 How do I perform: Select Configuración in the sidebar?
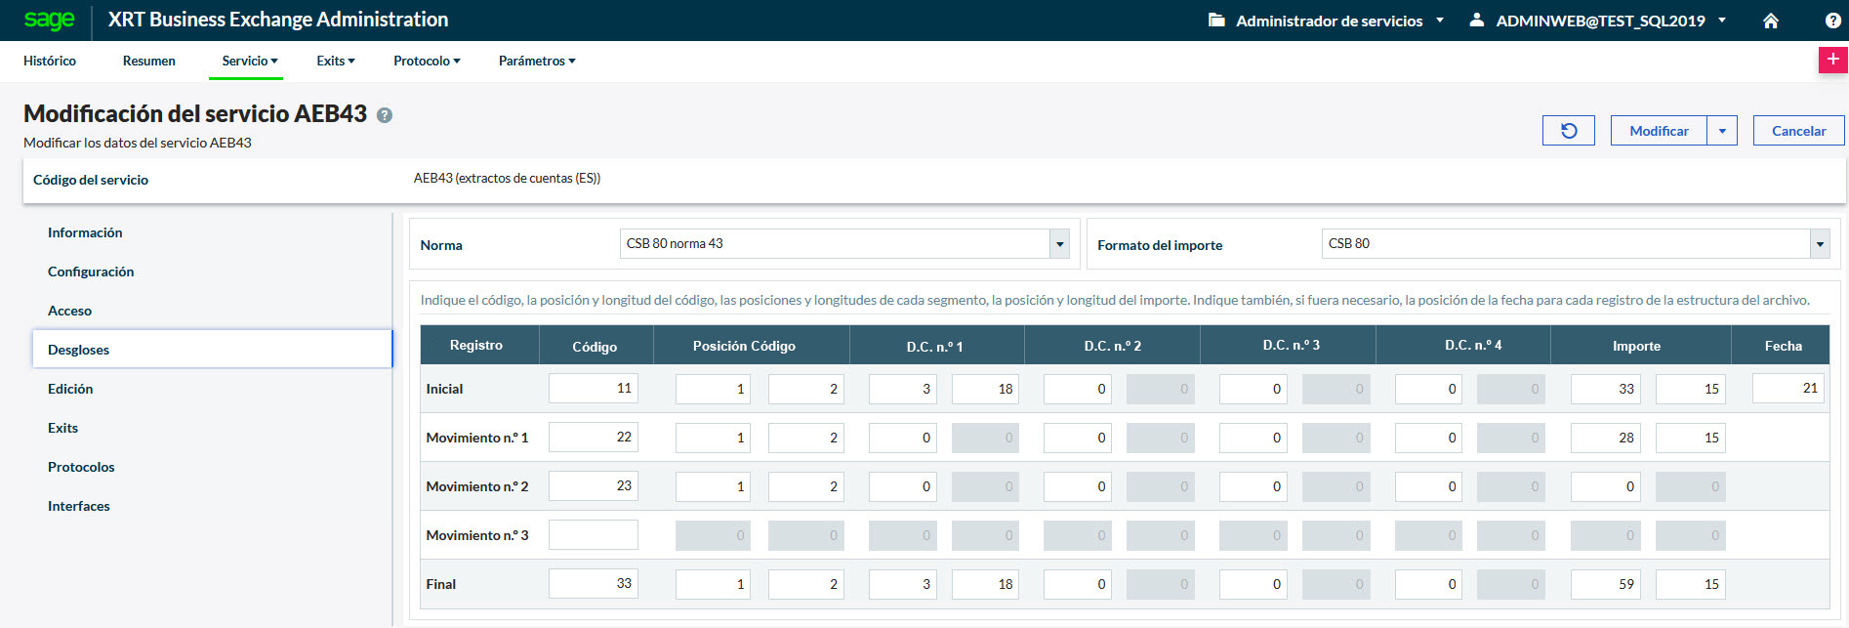pyautogui.click(x=91, y=272)
